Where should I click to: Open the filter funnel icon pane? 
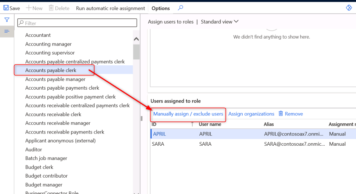coord(7,20)
